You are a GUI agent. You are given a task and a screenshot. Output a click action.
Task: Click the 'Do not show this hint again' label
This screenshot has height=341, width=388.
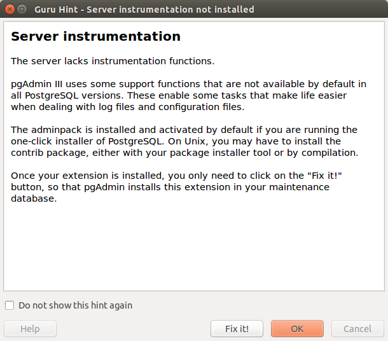[75, 305]
